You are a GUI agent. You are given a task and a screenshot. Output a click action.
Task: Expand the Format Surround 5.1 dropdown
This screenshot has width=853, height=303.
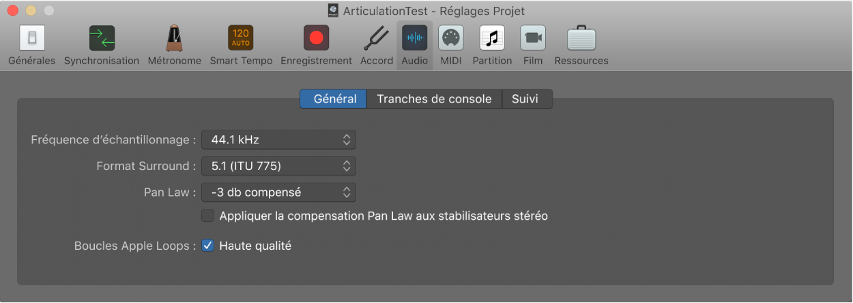click(x=278, y=166)
